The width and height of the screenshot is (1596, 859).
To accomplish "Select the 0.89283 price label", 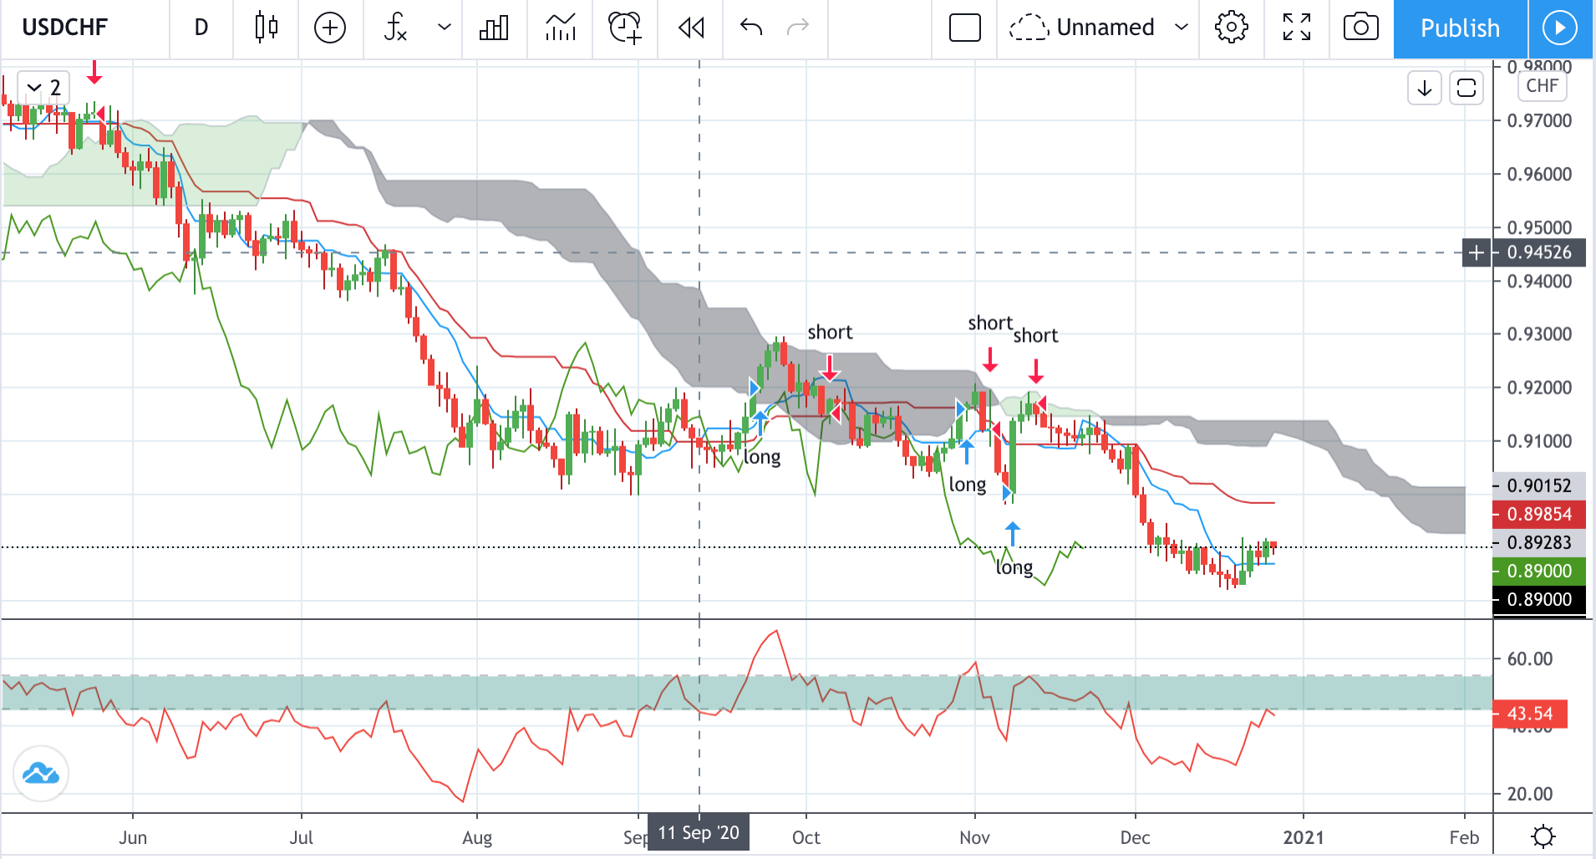I will point(1538,542).
